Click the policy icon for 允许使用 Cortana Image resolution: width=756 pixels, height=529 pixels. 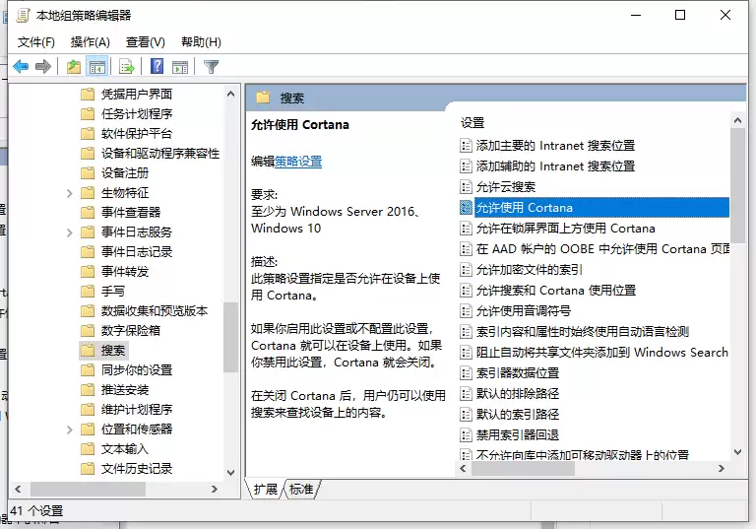pyautogui.click(x=466, y=208)
